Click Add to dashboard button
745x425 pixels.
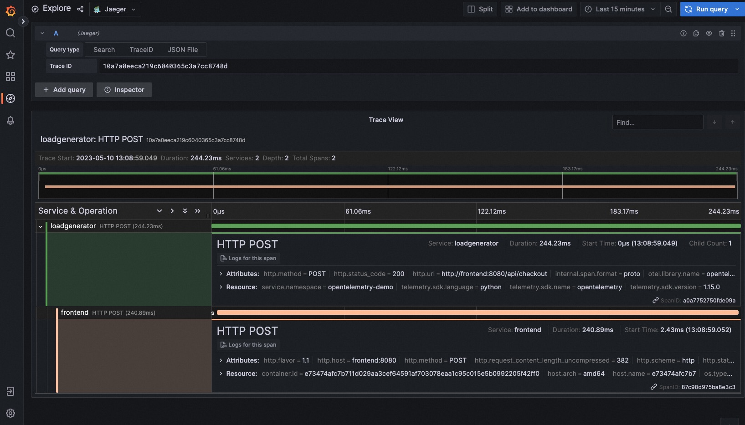(539, 9)
